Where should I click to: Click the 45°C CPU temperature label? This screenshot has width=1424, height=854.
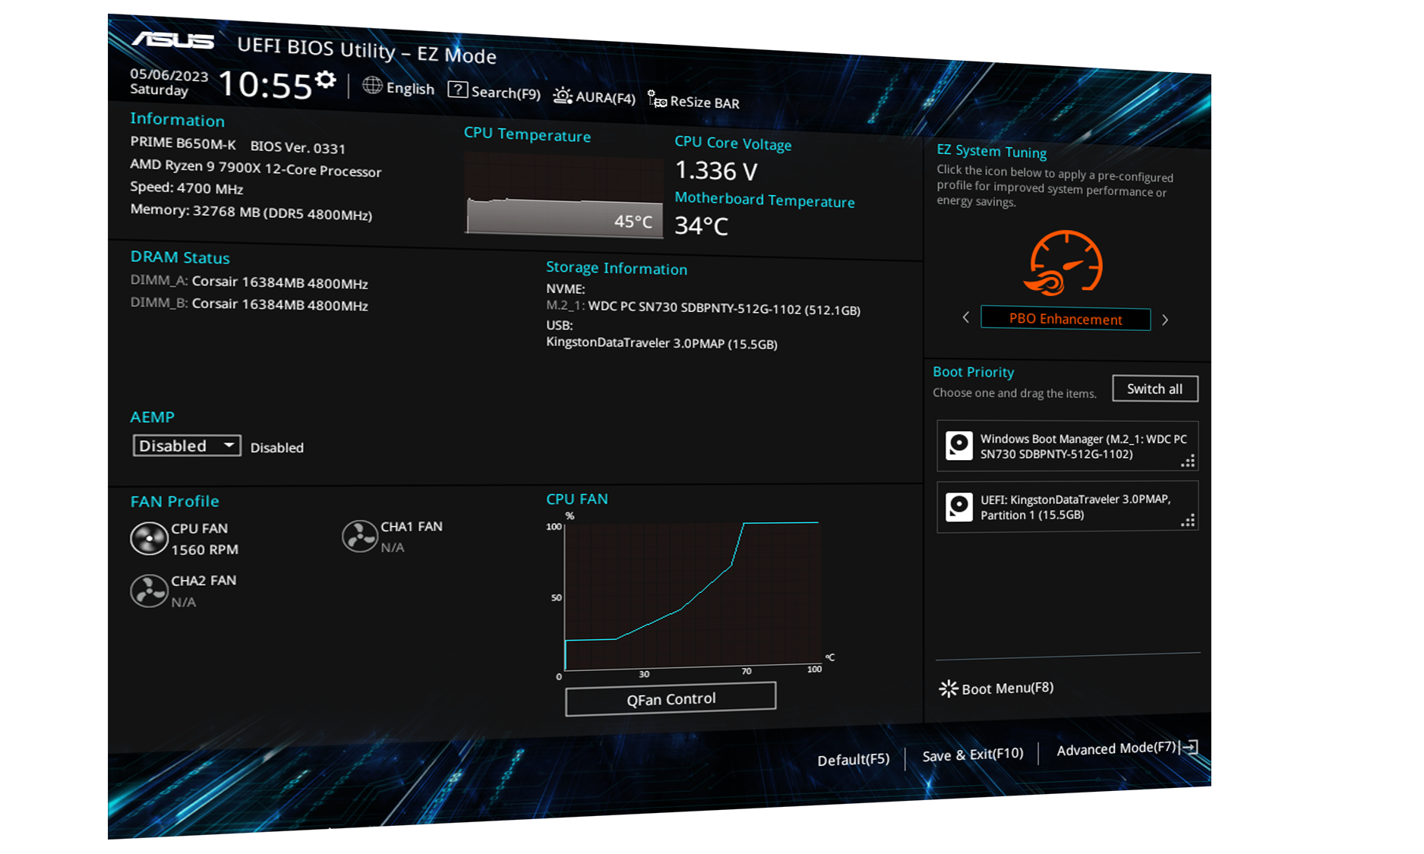click(633, 221)
